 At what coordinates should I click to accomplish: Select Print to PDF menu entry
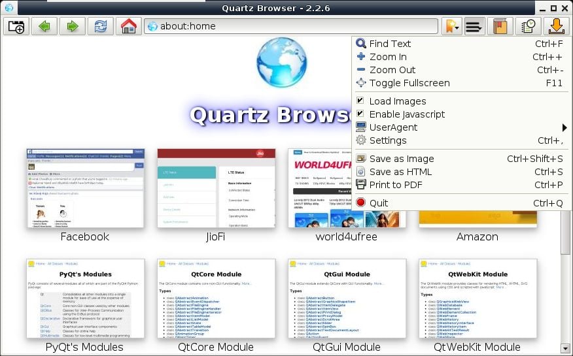pyautogui.click(x=462, y=185)
